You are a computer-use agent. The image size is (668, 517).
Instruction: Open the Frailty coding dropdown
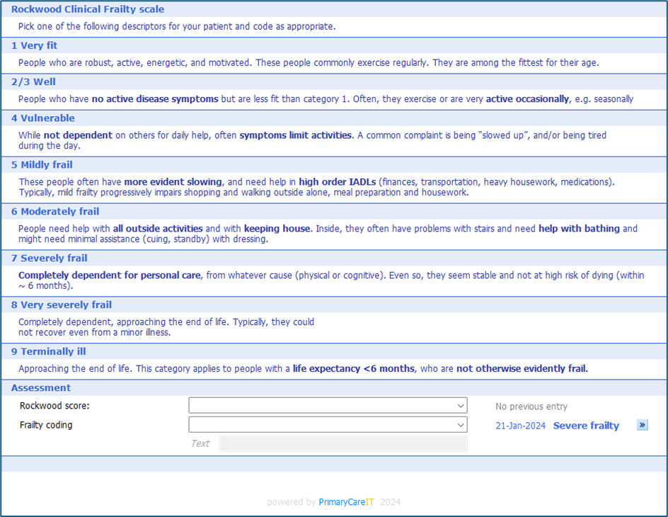[328, 425]
